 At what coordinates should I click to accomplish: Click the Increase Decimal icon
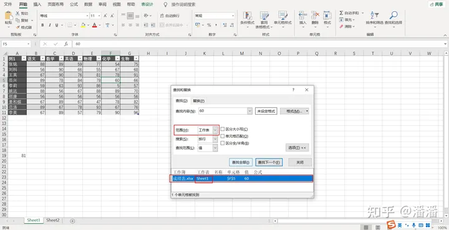coord(224,25)
